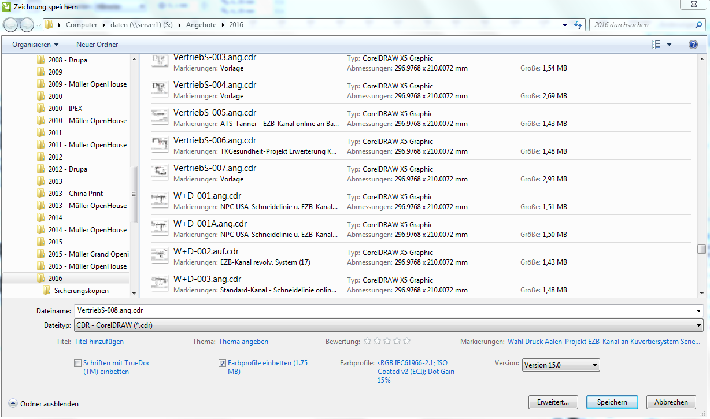Image resolution: width=710 pixels, height=419 pixels.
Task: Click the 2012 - Drupa folder icon
Action: click(x=41, y=169)
